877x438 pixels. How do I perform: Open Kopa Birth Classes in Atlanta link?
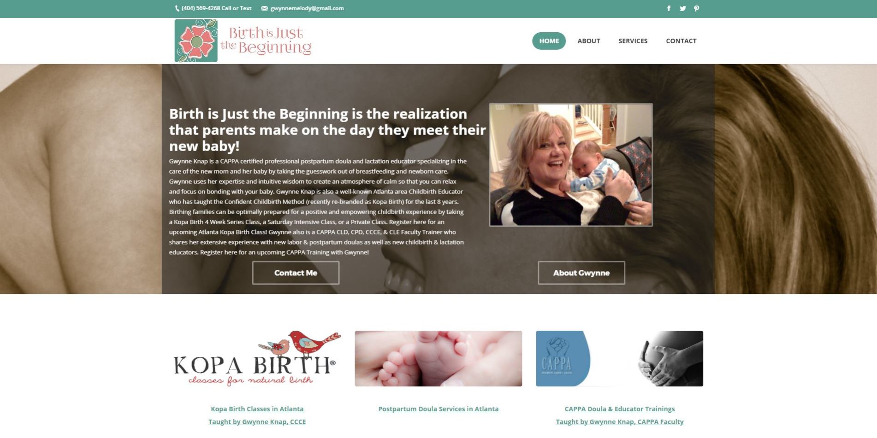click(257, 409)
